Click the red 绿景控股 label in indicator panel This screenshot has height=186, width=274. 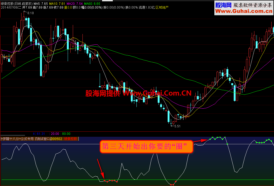pos(70,139)
